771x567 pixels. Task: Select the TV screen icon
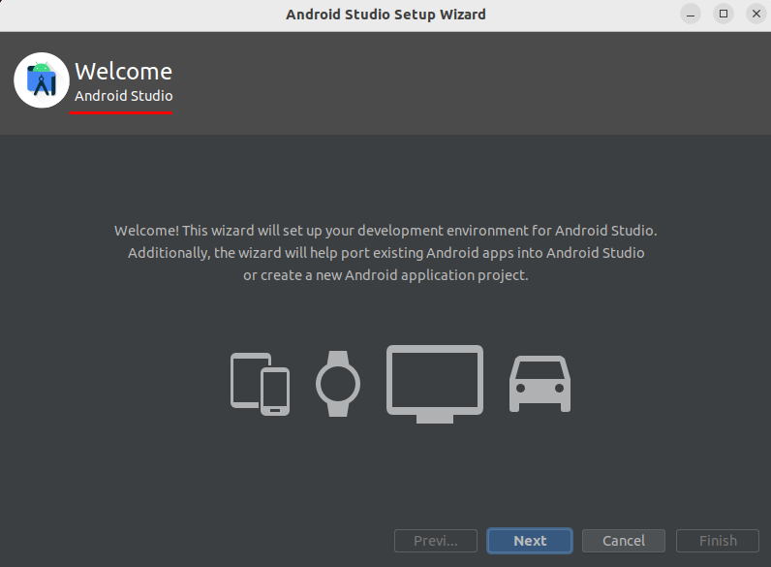[x=435, y=384]
